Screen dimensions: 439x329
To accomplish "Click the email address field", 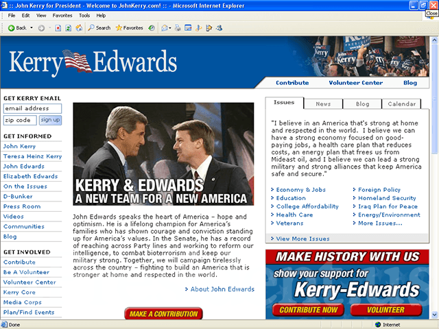I will click(x=32, y=108).
